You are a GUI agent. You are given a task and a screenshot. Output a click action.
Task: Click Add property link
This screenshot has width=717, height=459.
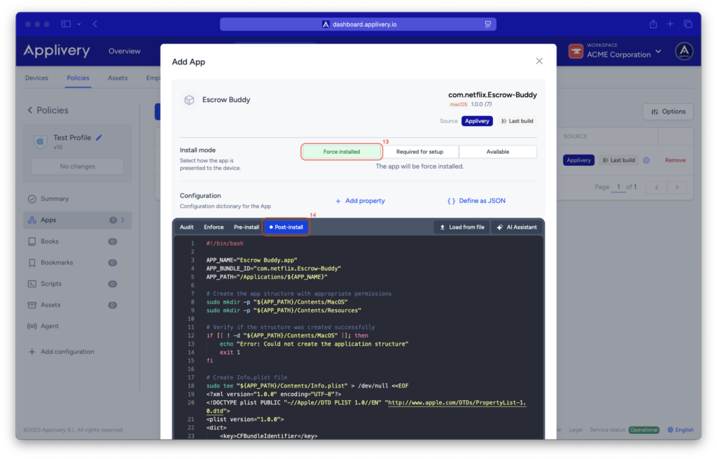coord(360,201)
